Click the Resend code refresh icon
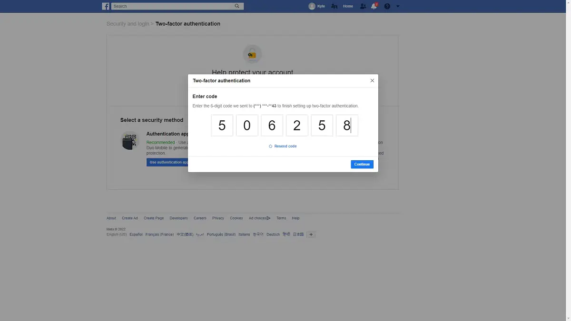Viewport: 571px width, 321px height. [271, 146]
